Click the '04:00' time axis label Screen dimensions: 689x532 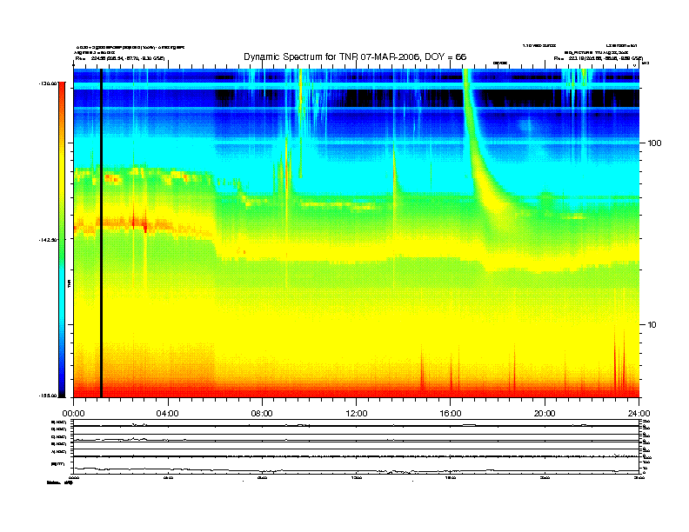[x=168, y=414]
